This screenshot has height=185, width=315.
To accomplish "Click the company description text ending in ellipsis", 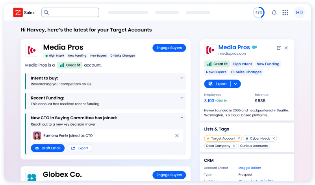I will pos(246,113).
